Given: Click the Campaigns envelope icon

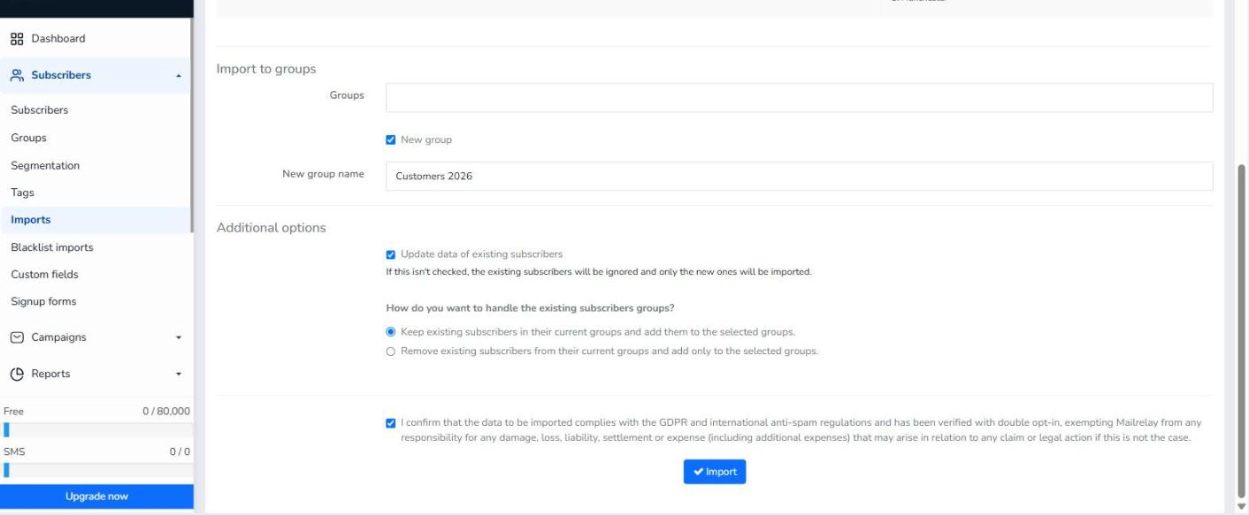Looking at the screenshot, I should coord(17,337).
